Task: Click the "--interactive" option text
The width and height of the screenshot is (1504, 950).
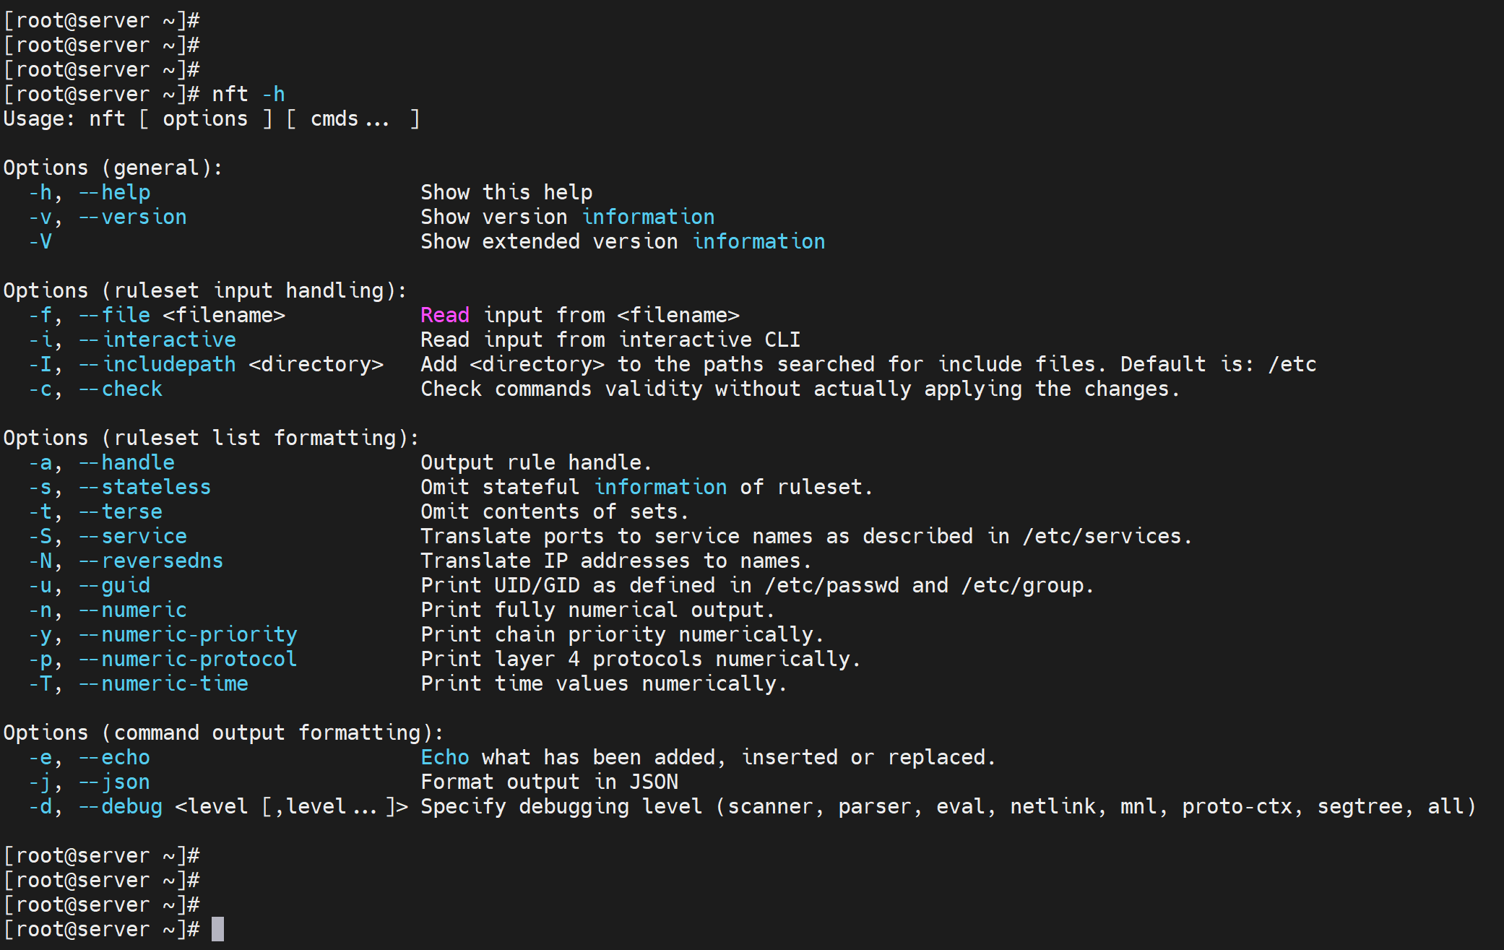Action: pos(157,340)
